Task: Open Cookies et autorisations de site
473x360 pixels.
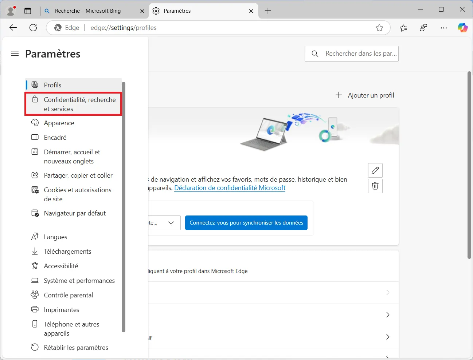Action: (x=73, y=194)
